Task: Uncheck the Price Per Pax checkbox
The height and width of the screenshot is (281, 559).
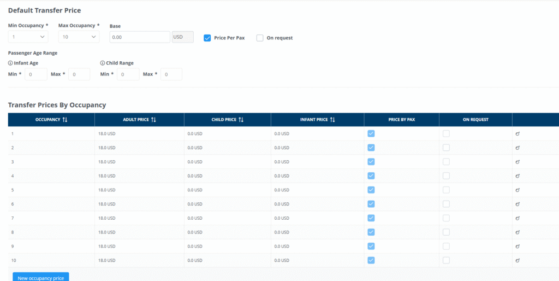Action: tap(207, 38)
